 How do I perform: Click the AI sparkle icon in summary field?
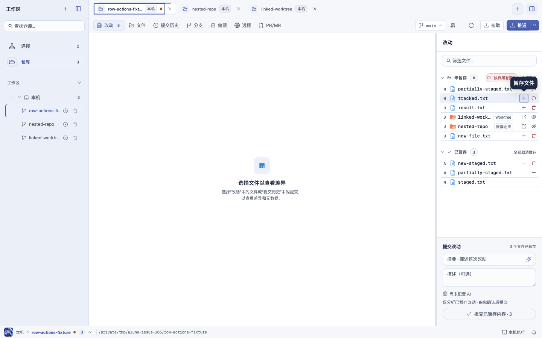[x=529, y=259]
